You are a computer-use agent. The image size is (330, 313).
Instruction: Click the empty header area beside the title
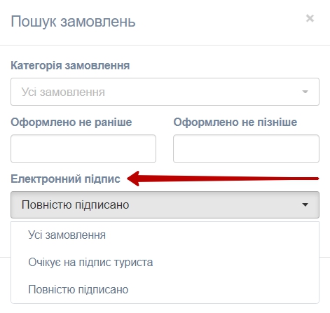point(219,22)
